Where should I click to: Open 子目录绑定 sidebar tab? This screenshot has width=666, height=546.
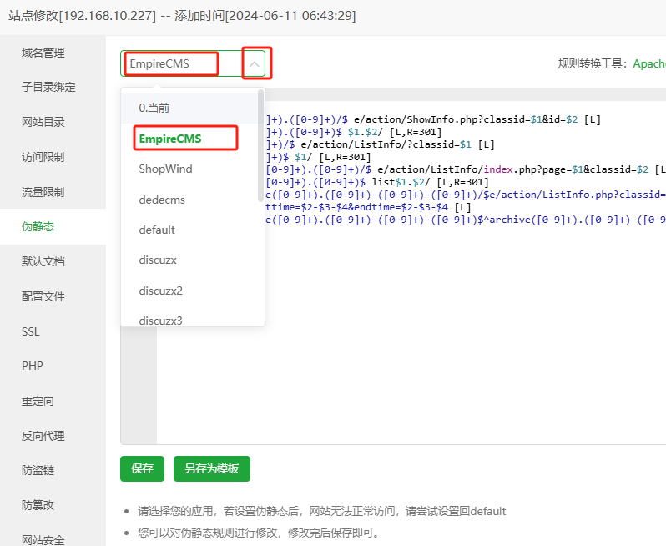pos(53,87)
